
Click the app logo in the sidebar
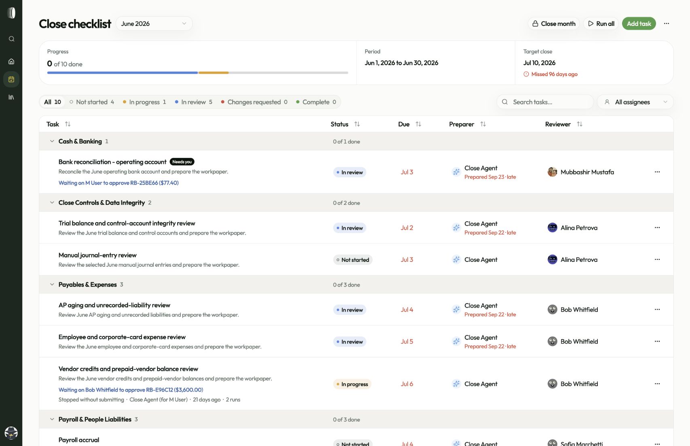tap(11, 13)
